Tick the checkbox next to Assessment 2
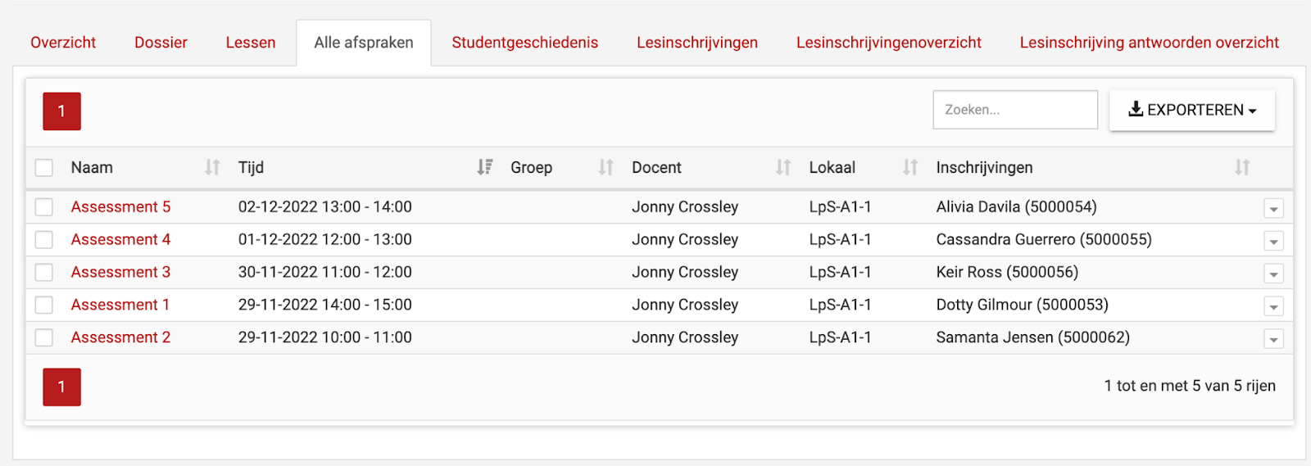The image size is (1311, 466). 44,337
